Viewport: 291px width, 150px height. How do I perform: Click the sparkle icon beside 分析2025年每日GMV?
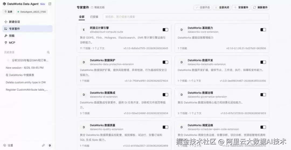[x=8, y=60]
